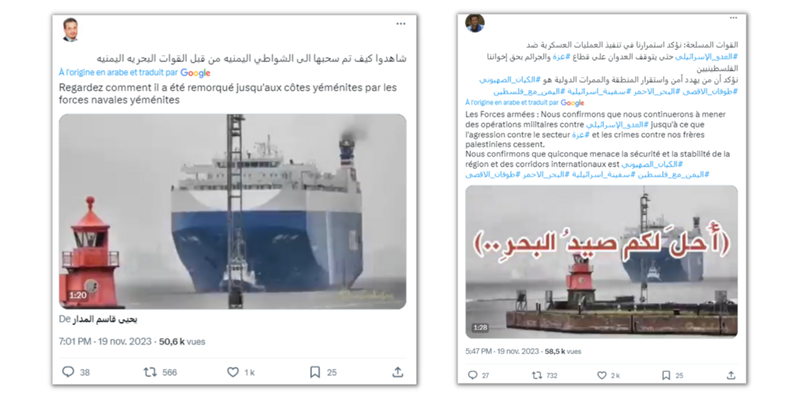Image resolution: width=798 pixels, height=399 pixels.
Task: Retweet the left post with 566 reposts
Action: click(x=150, y=372)
